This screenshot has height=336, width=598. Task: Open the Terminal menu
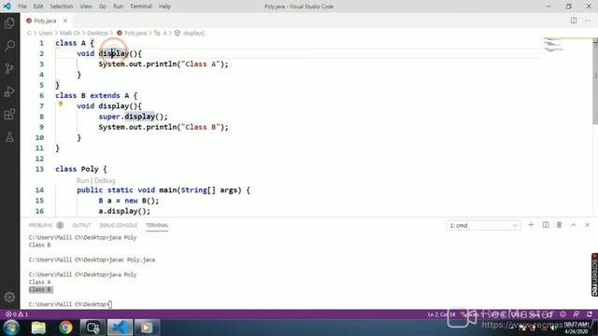(x=141, y=7)
